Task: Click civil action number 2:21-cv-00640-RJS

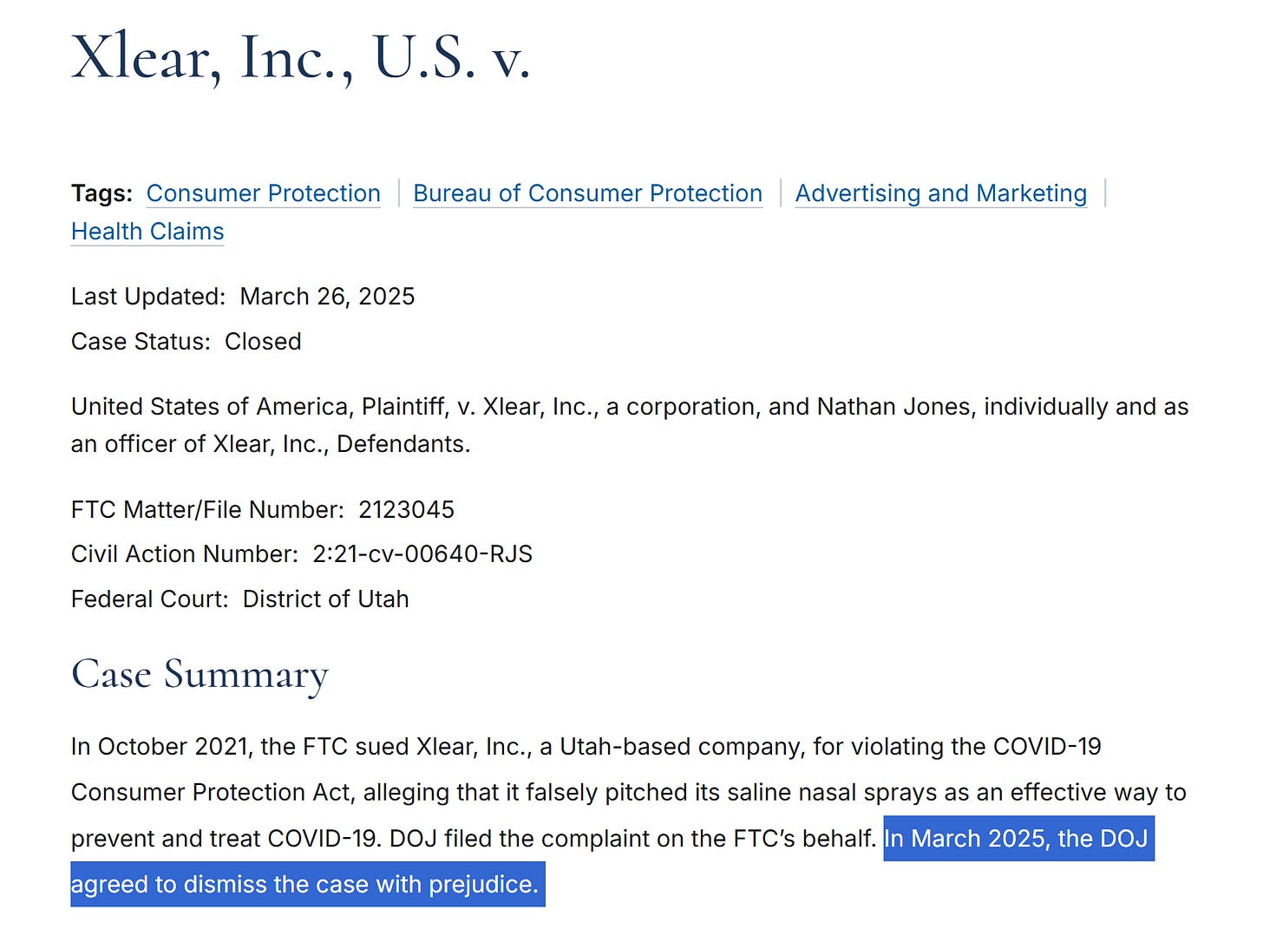Action: point(422,554)
